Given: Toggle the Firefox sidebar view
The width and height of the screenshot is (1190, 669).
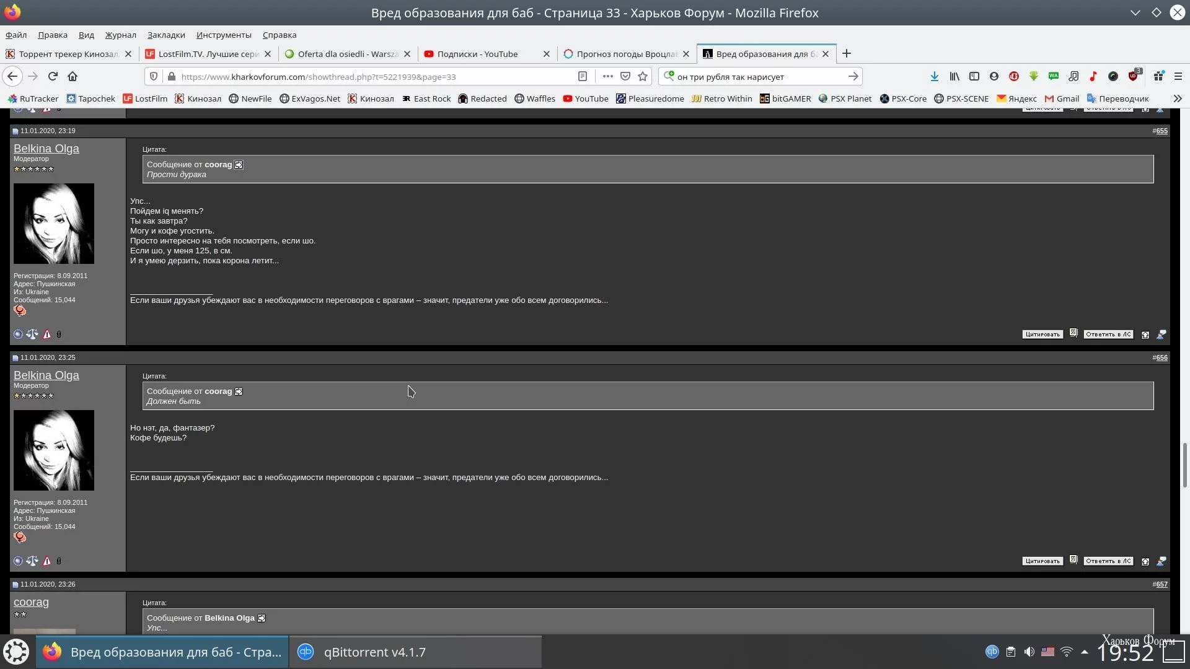Looking at the screenshot, I should pos(974,76).
